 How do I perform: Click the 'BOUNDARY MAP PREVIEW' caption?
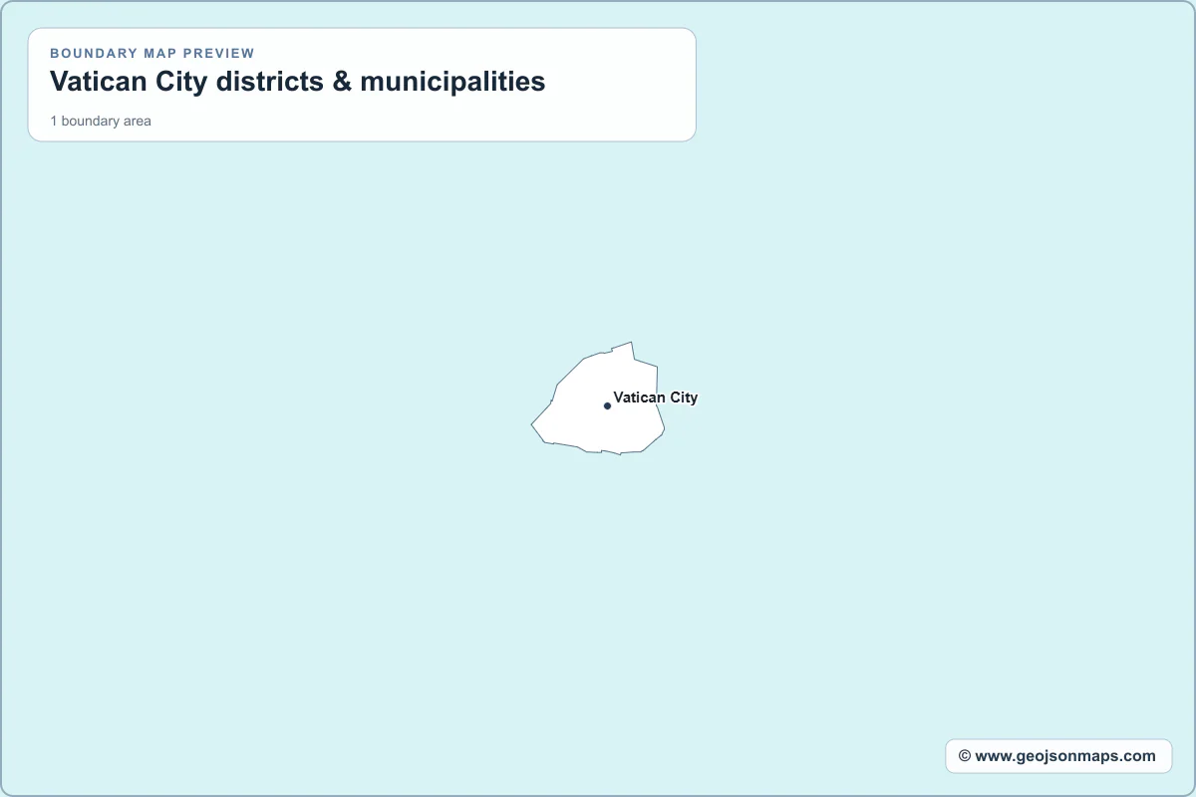point(152,53)
